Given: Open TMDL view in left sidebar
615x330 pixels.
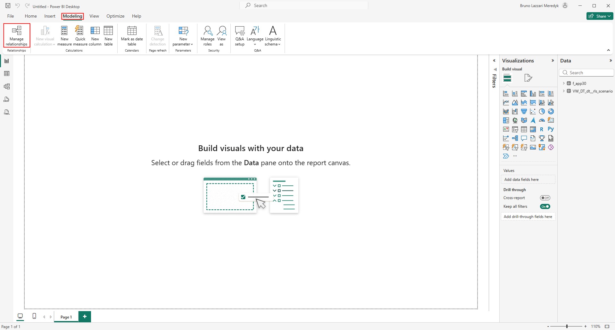Looking at the screenshot, I should pos(7,112).
